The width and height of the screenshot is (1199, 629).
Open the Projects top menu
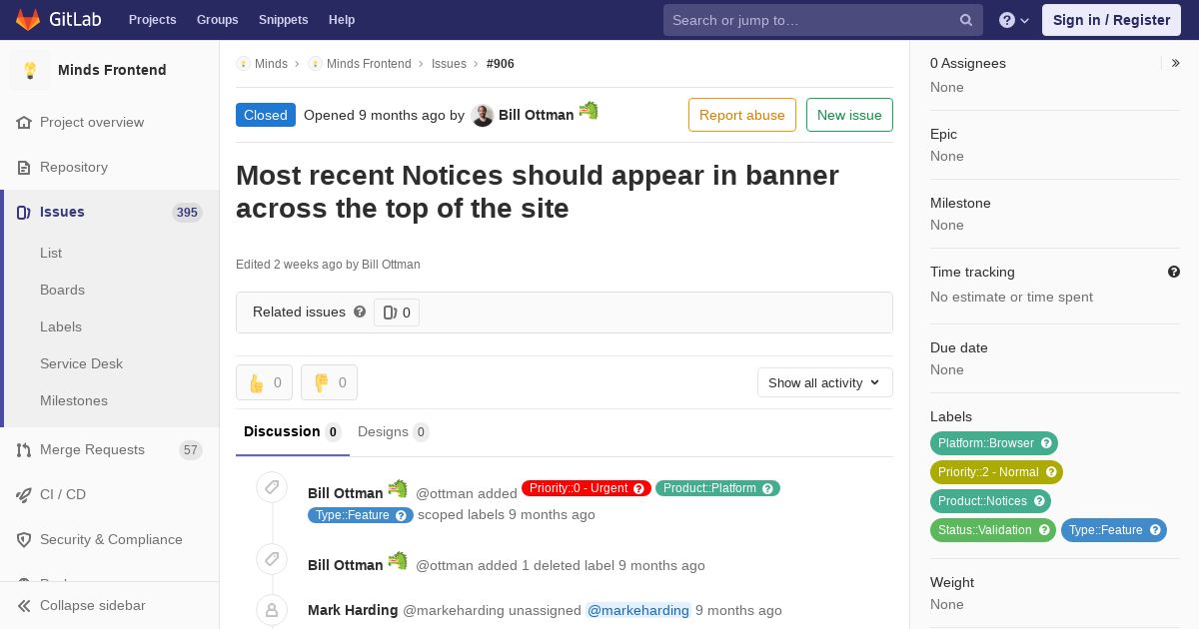pos(152,20)
